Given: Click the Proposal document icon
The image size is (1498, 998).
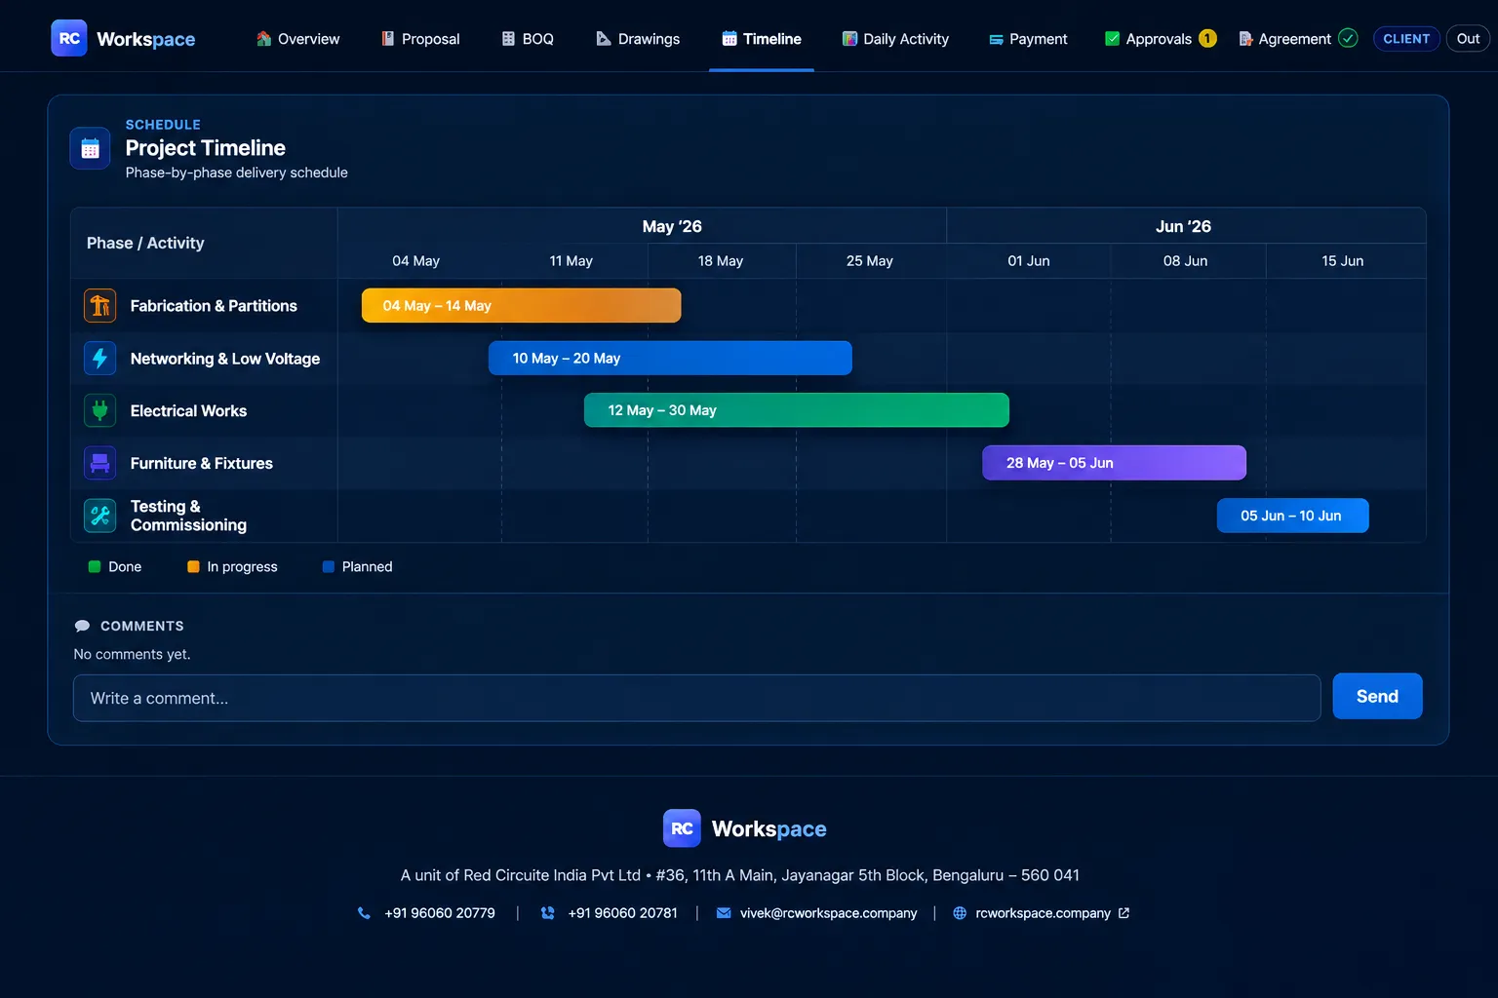Looking at the screenshot, I should [x=387, y=39].
